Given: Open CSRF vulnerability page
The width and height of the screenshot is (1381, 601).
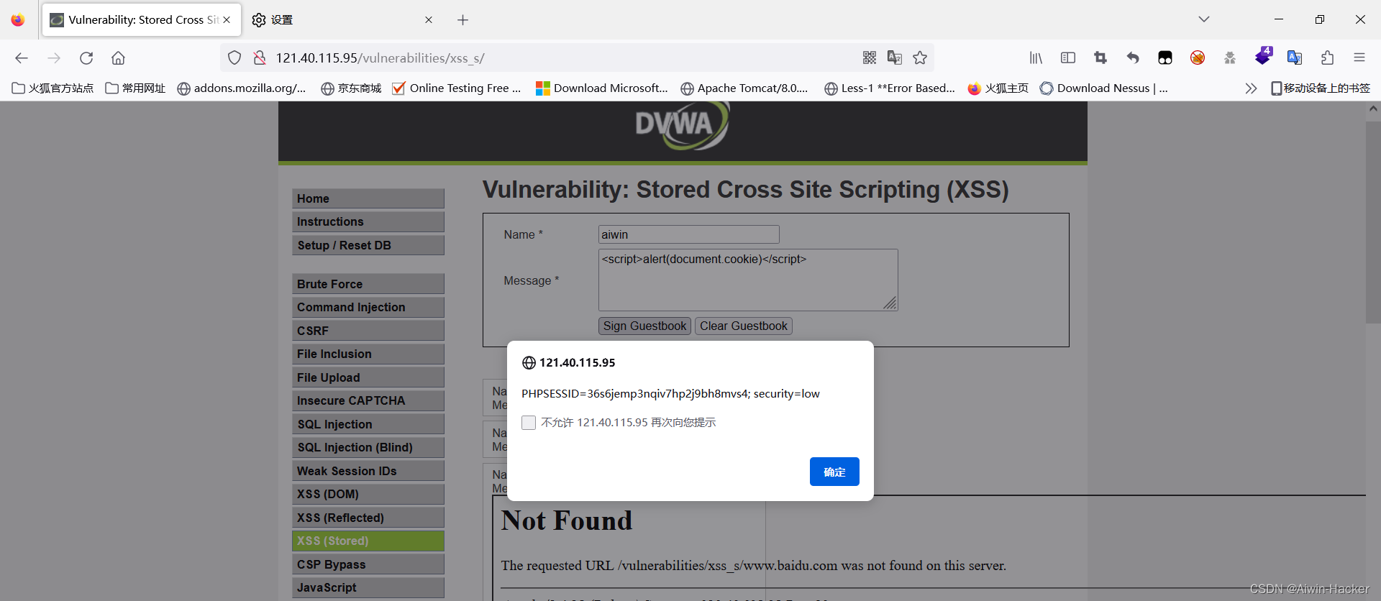Looking at the screenshot, I should (x=368, y=331).
